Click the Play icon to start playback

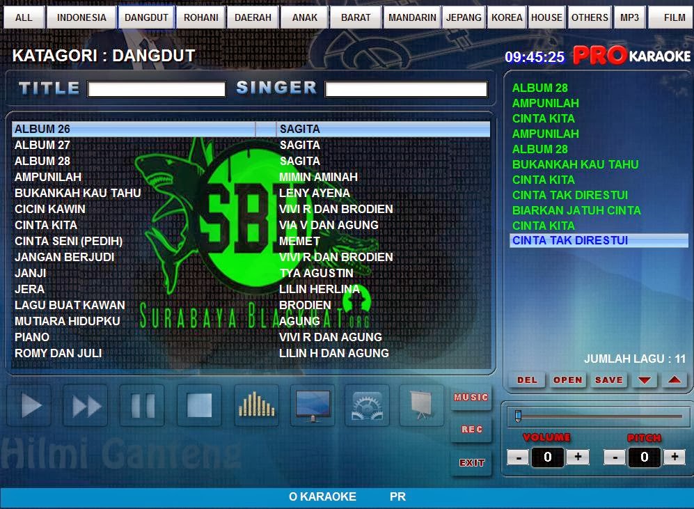pos(29,405)
